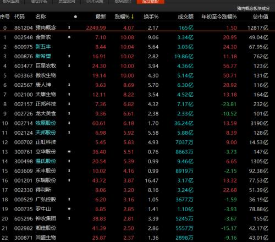Image resolution: width=275 pixels, height=242 pixels.
Task: Click the star marker beside 金新农
Action: click(x=69, y=37)
